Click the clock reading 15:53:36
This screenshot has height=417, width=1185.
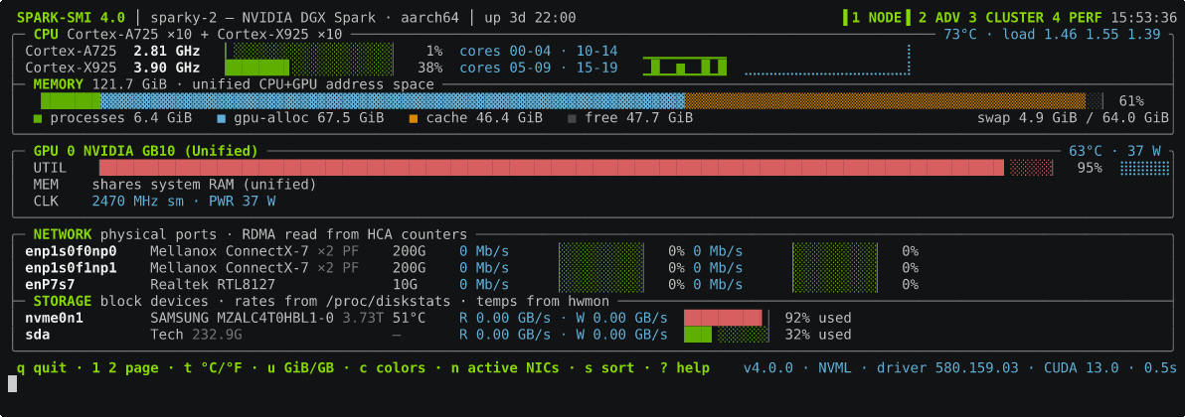(x=1144, y=18)
